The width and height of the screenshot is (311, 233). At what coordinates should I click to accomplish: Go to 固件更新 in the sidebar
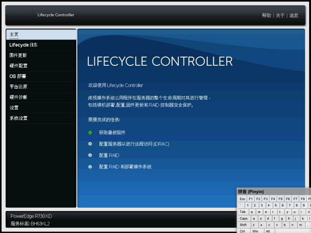(18, 56)
